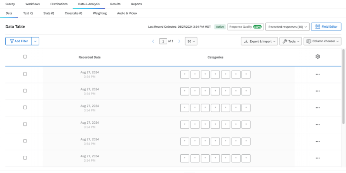This screenshot has width=346, height=173.
Task: Open the last visible row's three-dot menu
Action: point(318,158)
